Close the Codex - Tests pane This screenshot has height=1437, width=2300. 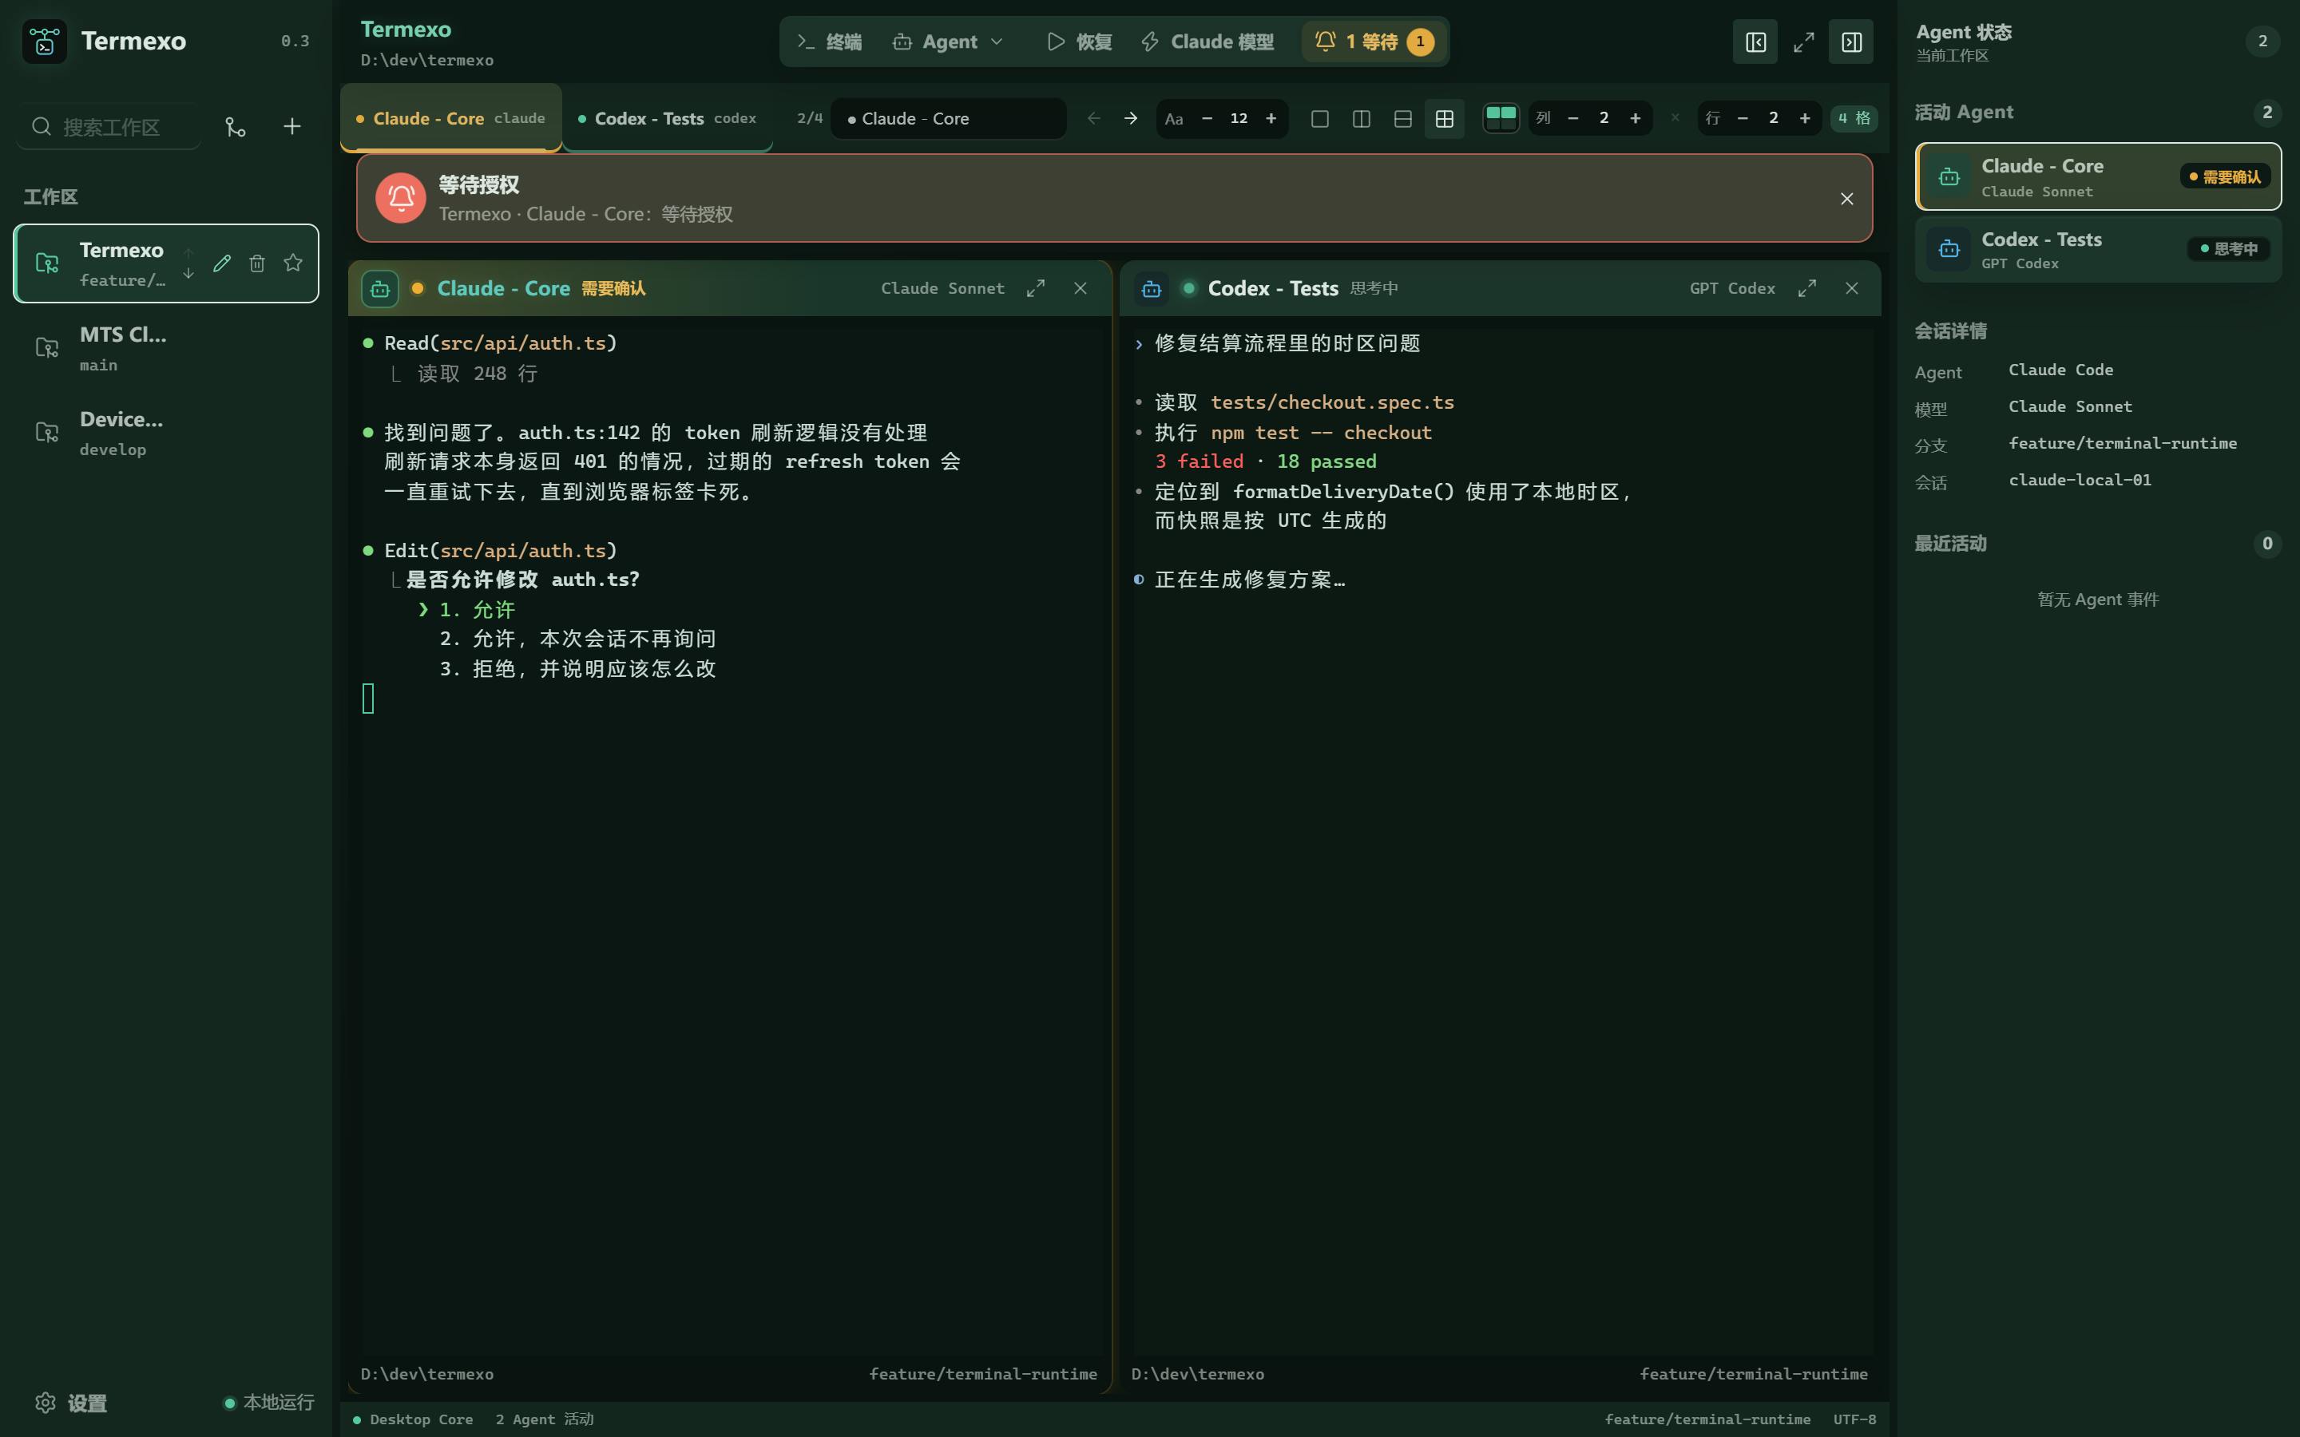(x=1851, y=288)
